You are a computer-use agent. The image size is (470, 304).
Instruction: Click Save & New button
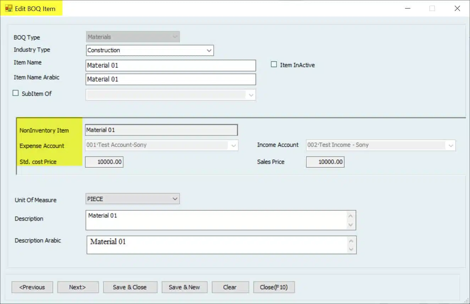tap(184, 287)
